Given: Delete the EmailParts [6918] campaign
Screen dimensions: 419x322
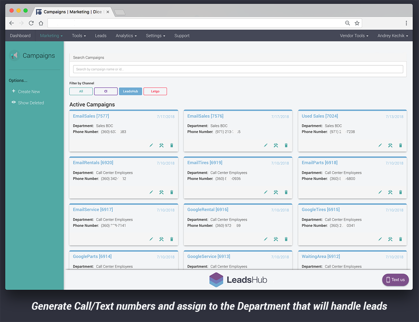Looking at the screenshot, I should click(x=400, y=192).
